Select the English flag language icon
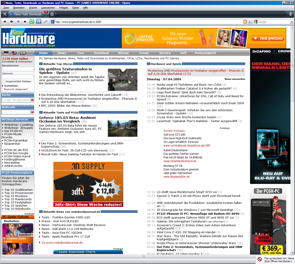295x264 pixels. point(14,53)
